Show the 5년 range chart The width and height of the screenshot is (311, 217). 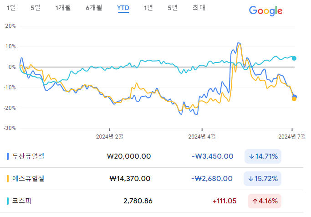(173, 8)
